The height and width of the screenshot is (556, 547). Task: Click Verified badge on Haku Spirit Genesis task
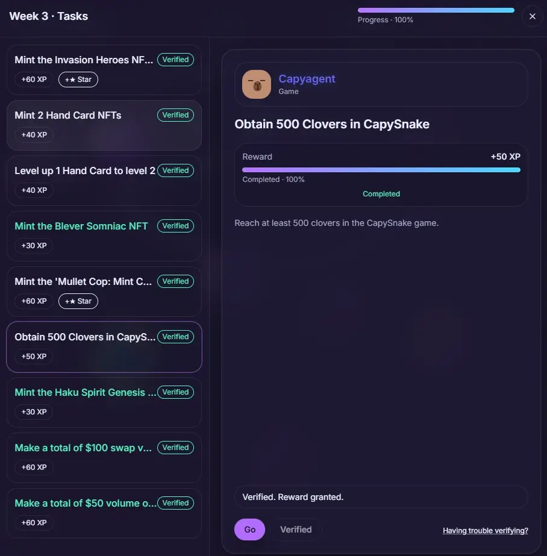(175, 392)
